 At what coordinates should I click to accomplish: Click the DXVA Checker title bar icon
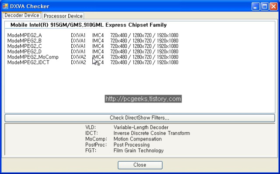(x=5, y=6)
